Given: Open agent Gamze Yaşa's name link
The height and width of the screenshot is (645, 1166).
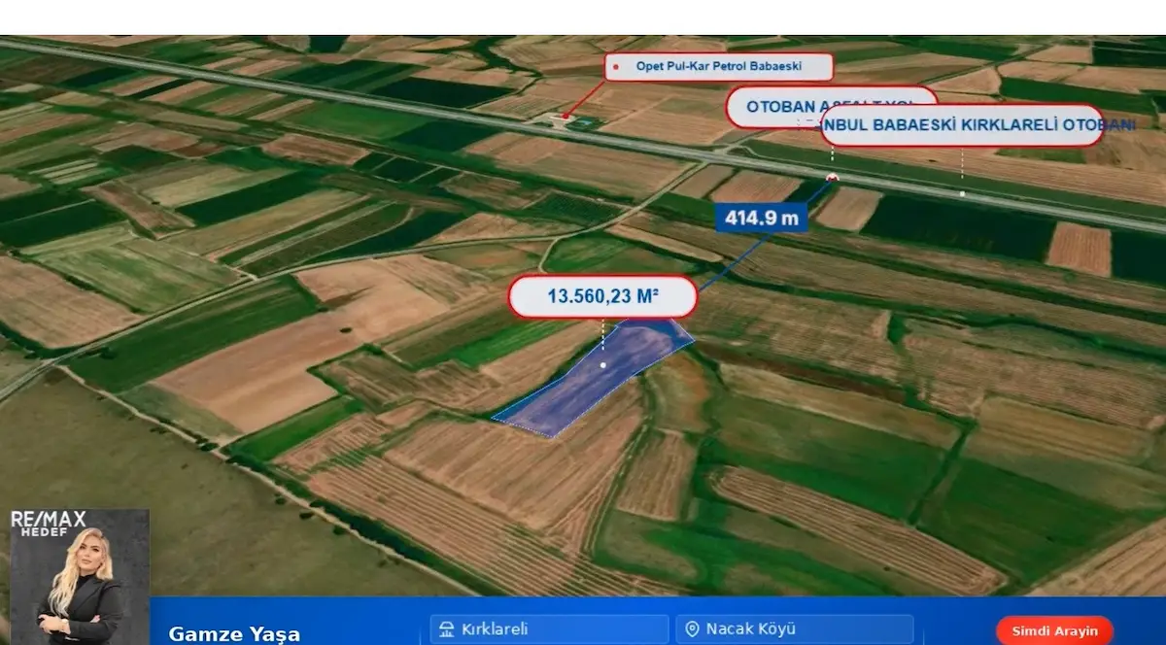Looking at the screenshot, I should pyautogui.click(x=234, y=634).
